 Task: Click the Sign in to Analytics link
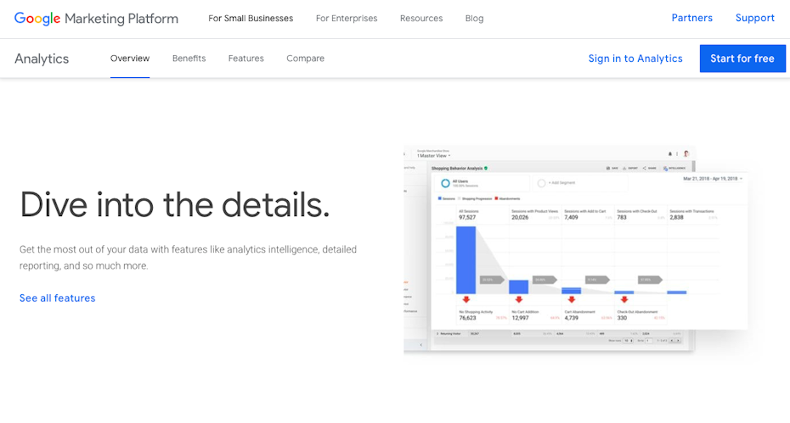(x=635, y=58)
